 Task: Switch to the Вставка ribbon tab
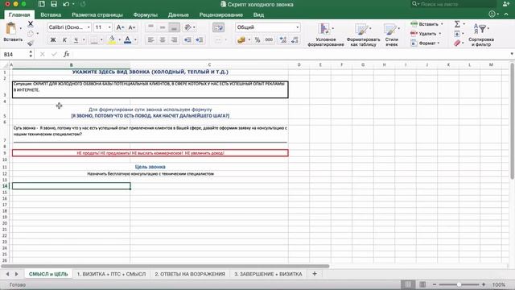(x=51, y=14)
